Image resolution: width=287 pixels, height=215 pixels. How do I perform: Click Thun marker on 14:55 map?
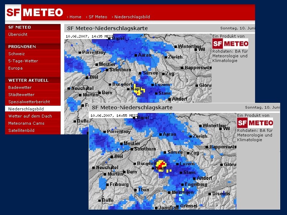136,190
